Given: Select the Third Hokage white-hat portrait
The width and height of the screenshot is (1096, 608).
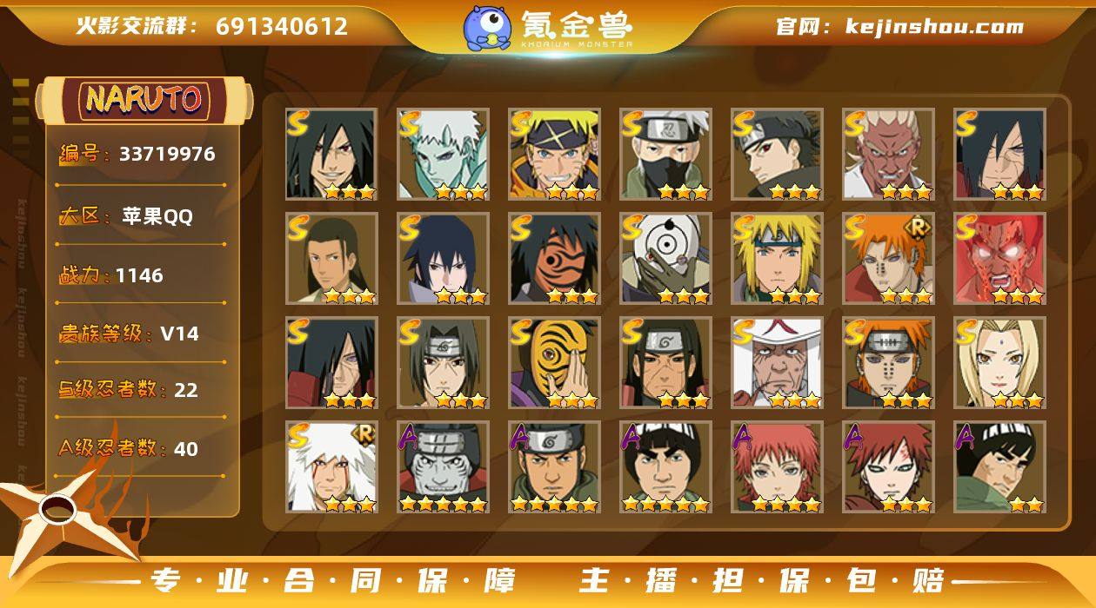Looking at the screenshot, I should pyautogui.click(x=777, y=362).
